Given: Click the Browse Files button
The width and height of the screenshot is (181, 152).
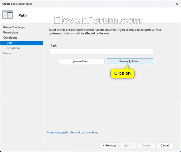Looking at the screenshot, I should tap(81, 61).
